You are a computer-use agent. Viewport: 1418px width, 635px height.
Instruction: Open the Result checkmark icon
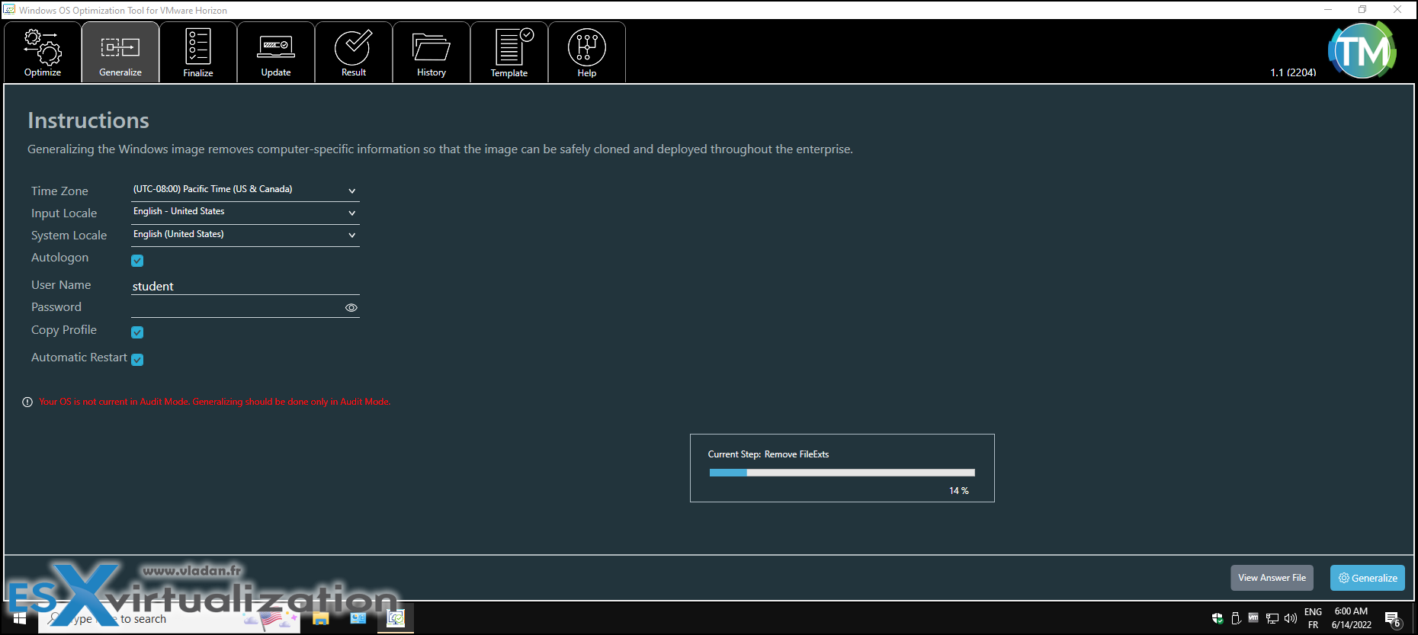click(354, 47)
